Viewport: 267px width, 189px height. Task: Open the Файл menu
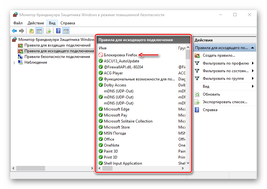point(18,23)
